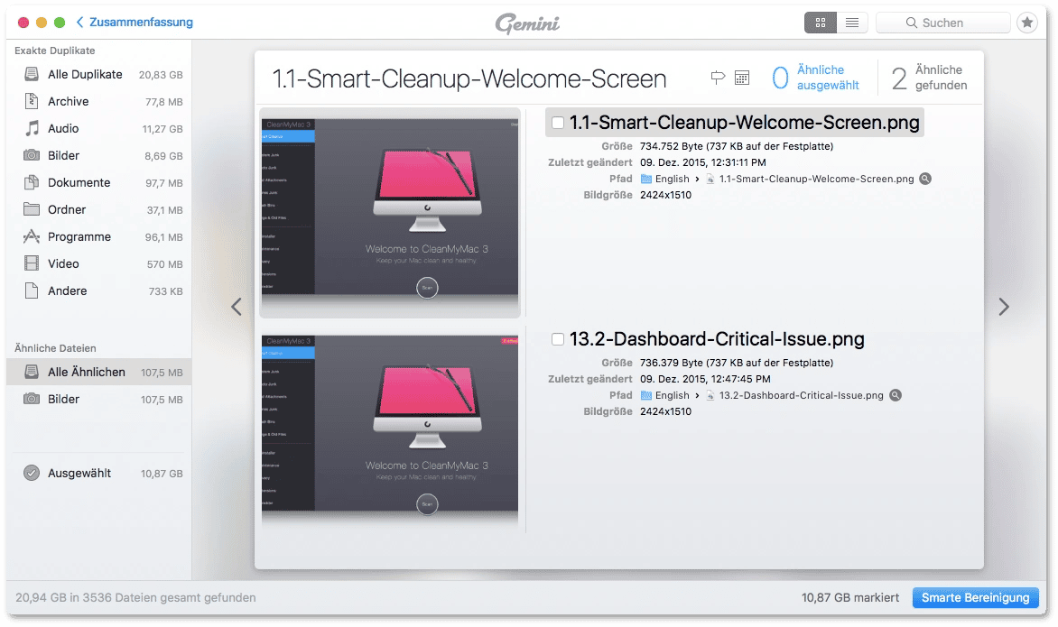Show the Ausgewählt selected files
The image size is (1058, 627).
(x=98, y=474)
